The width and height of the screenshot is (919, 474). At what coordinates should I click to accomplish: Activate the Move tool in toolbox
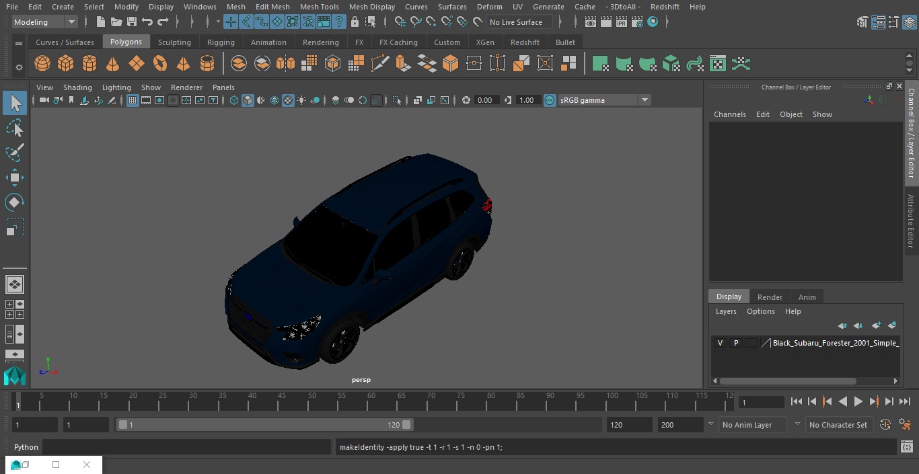(15, 177)
